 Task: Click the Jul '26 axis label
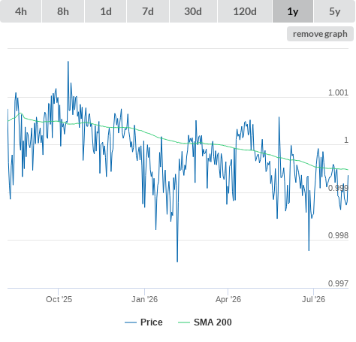[x=313, y=299]
